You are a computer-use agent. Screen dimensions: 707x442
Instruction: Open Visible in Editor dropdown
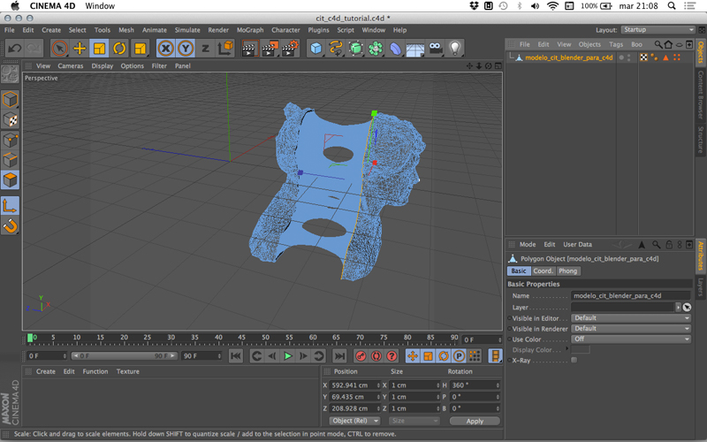coord(631,318)
